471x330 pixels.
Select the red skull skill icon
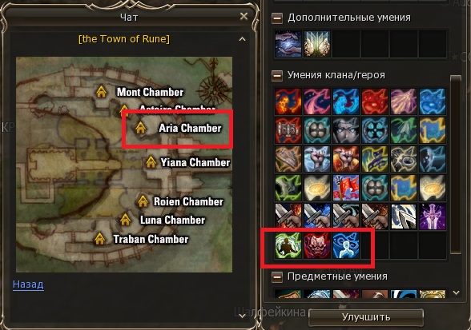(317, 246)
